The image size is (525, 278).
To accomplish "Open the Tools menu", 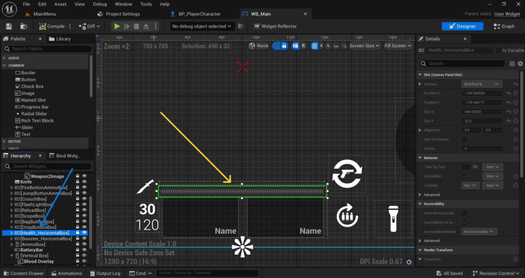I will pos(146,4).
